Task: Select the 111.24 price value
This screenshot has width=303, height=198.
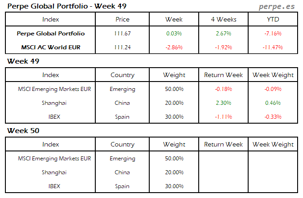Action: 122,47
